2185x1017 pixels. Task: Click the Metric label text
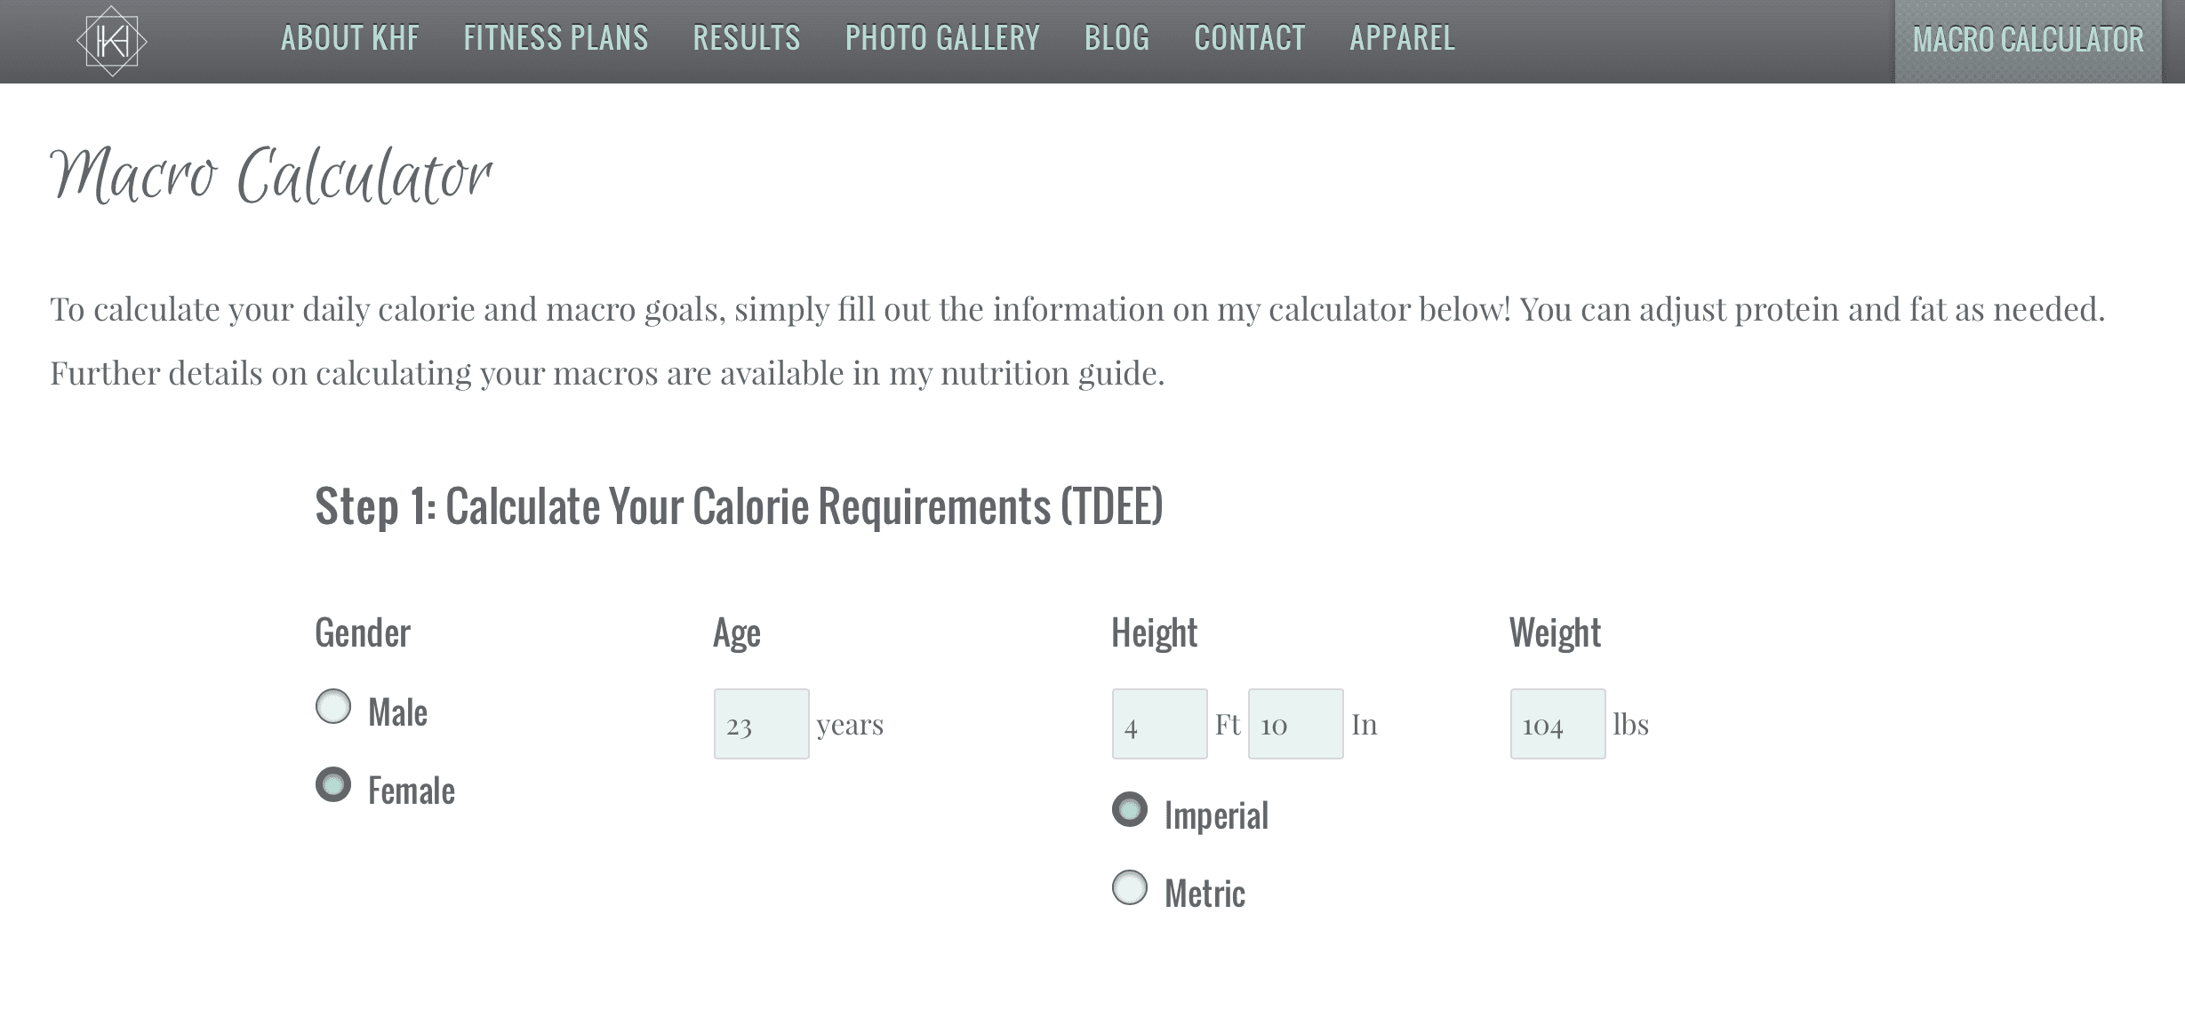pos(1205,894)
